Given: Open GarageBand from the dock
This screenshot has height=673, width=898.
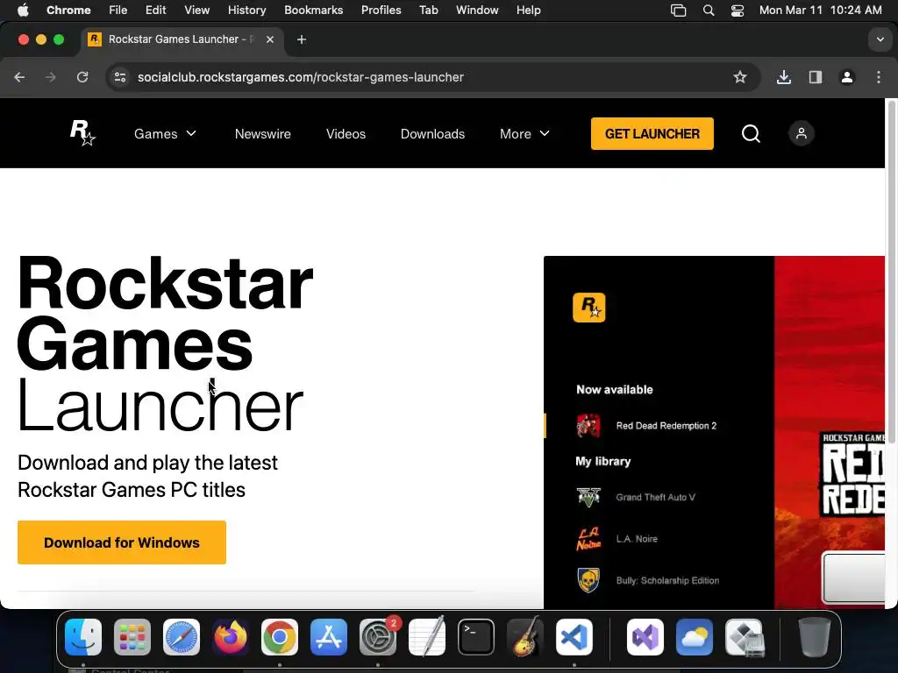Looking at the screenshot, I should click(525, 637).
